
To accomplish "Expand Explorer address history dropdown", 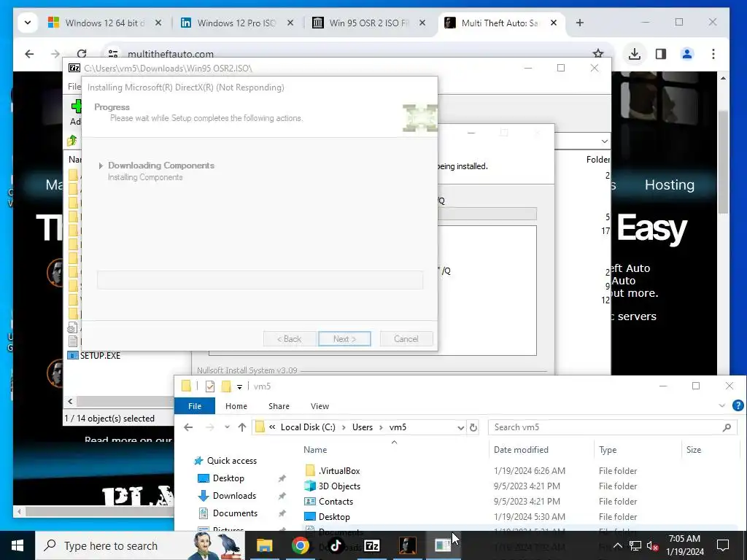I will tap(461, 427).
